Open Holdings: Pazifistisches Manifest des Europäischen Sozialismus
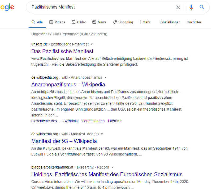The width and height of the screenshot is (211, 189). pos(107,174)
